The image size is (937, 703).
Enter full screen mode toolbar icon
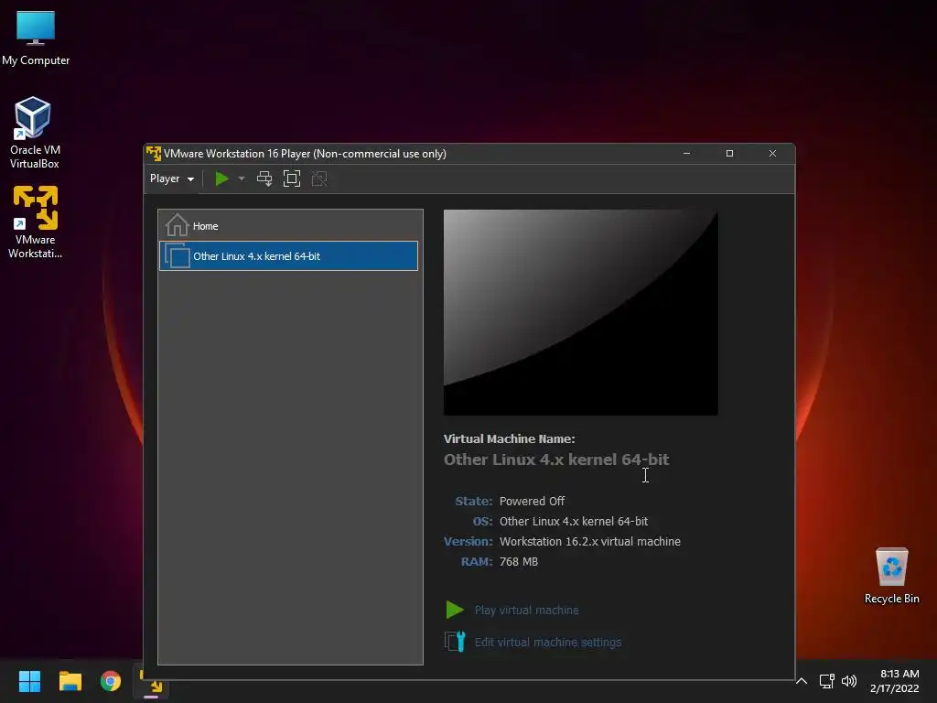[x=292, y=178]
